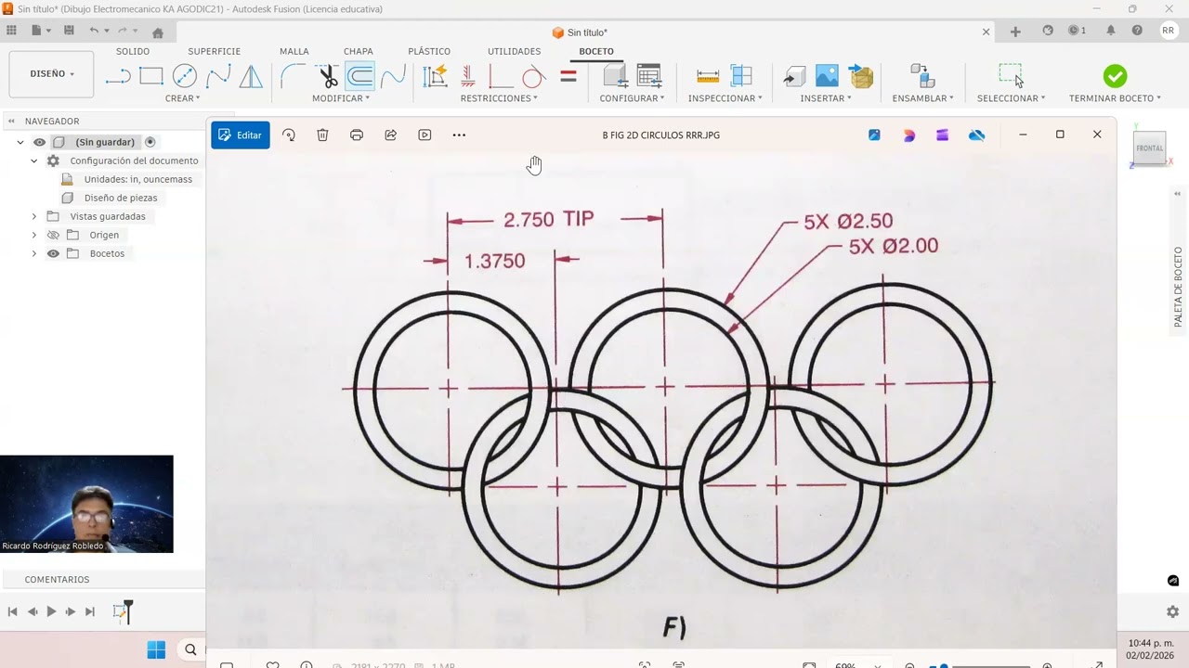This screenshot has width=1189, height=668.
Task: Switch to the CHAPA tab
Action: (x=359, y=52)
